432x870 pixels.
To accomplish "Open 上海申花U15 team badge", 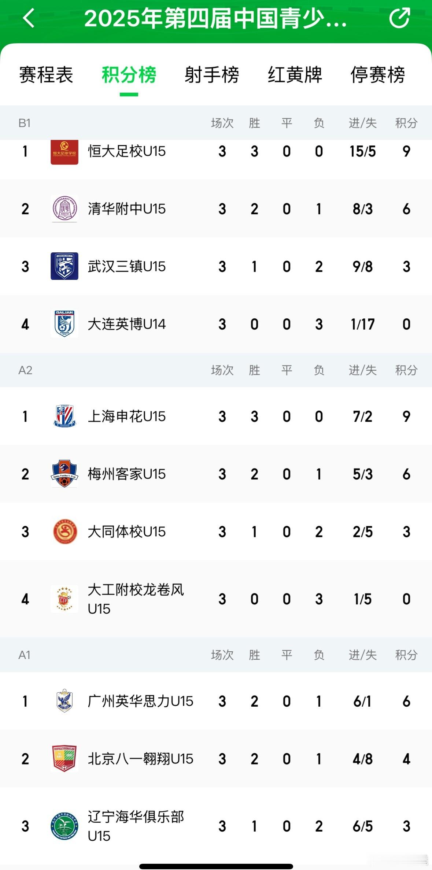I will tap(64, 416).
